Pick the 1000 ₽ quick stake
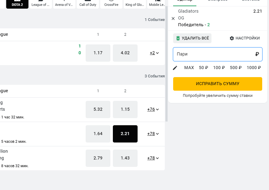The height and width of the screenshot is (190, 269). point(254,68)
